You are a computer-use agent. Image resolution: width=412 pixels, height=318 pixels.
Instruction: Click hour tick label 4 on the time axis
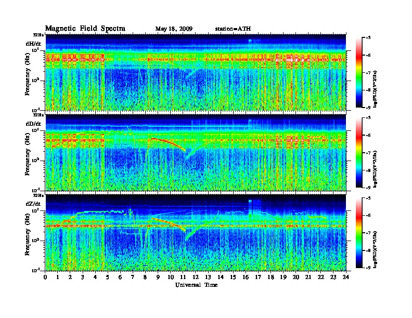coord(95,277)
